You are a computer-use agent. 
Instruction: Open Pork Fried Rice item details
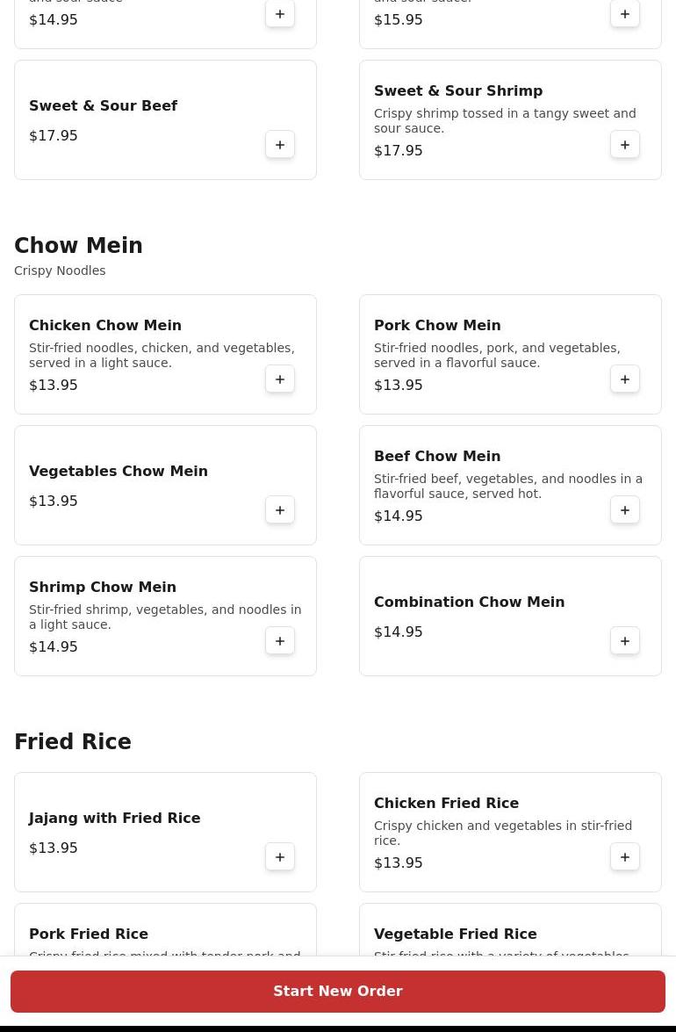89,934
